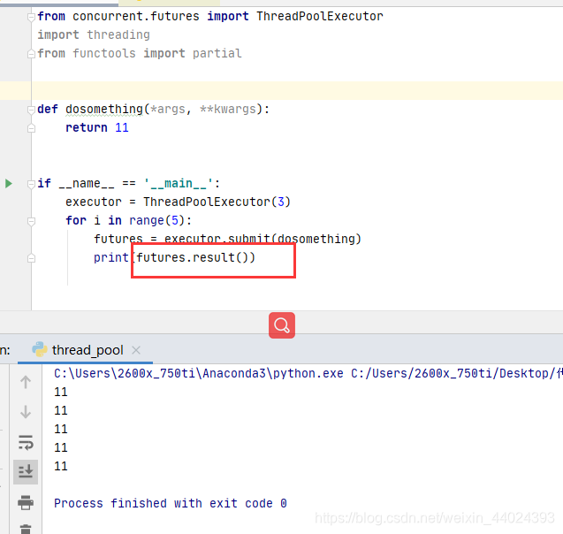
Task: Click the green run gutter arrow
Action: tap(9, 184)
